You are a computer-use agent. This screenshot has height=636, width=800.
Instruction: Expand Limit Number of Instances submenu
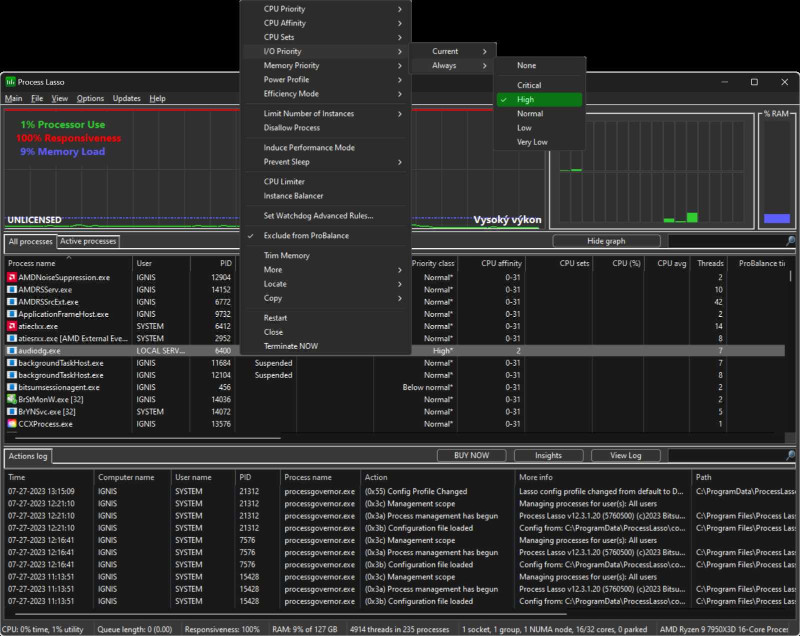pyautogui.click(x=325, y=113)
